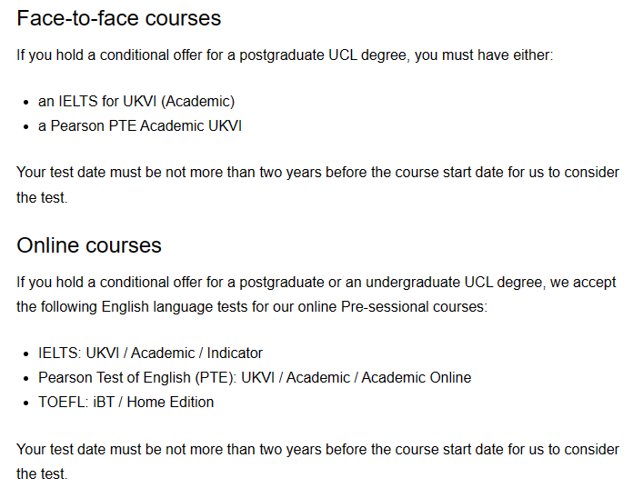Image resolution: width=633 pixels, height=498 pixels.
Task: Click 'Home Edition' in the TOEFL line
Action: (x=170, y=402)
